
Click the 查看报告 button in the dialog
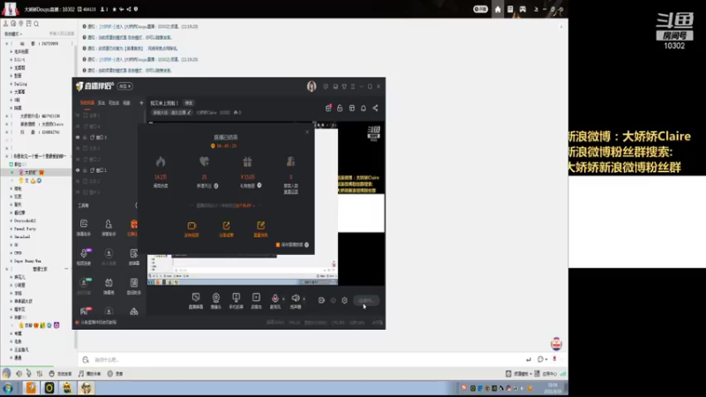(260, 229)
